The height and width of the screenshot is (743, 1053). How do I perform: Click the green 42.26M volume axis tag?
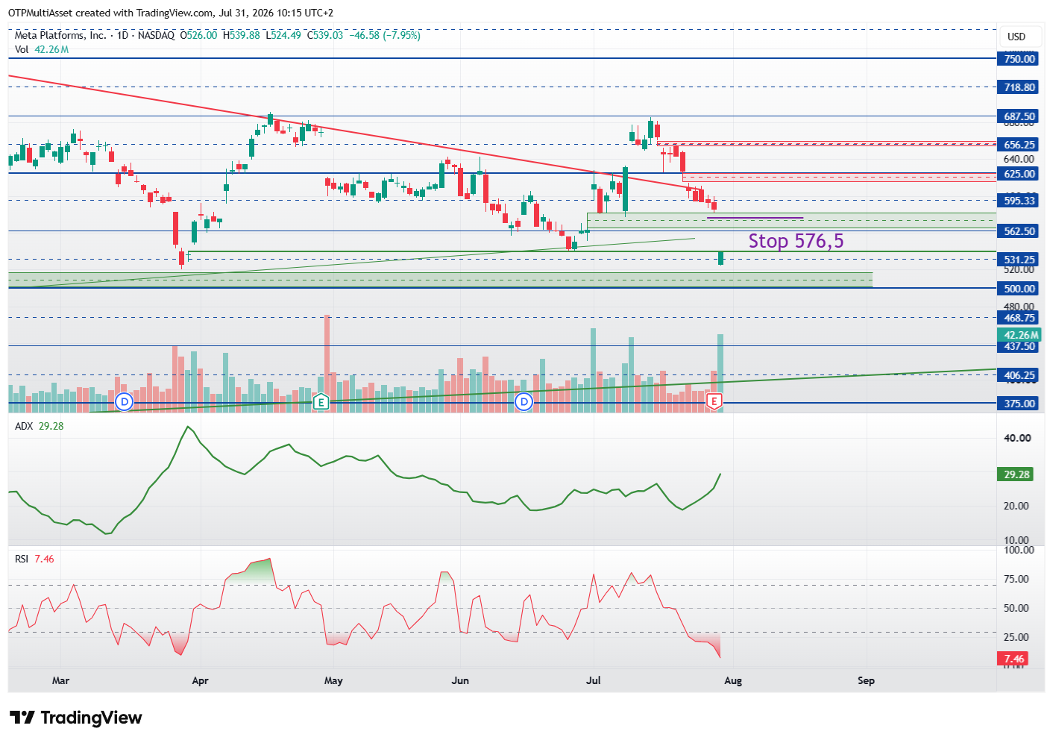[x=1019, y=335]
